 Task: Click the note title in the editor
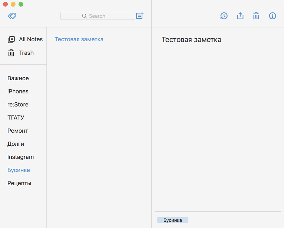[191, 40]
